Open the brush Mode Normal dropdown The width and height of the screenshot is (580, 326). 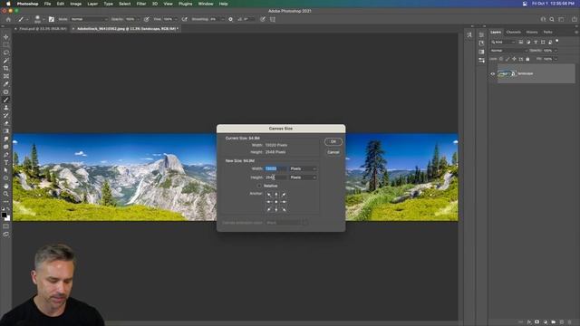click(89, 19)
